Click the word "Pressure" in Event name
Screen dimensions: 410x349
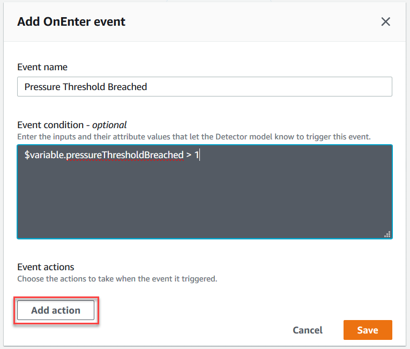(x=42, y=87)
